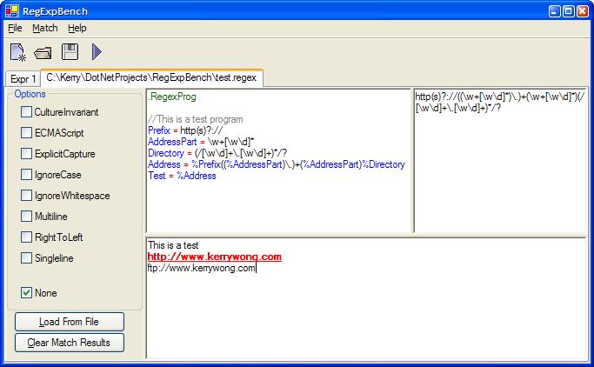Click the ftp://www.kerrywong.com line

coord(202,269)
